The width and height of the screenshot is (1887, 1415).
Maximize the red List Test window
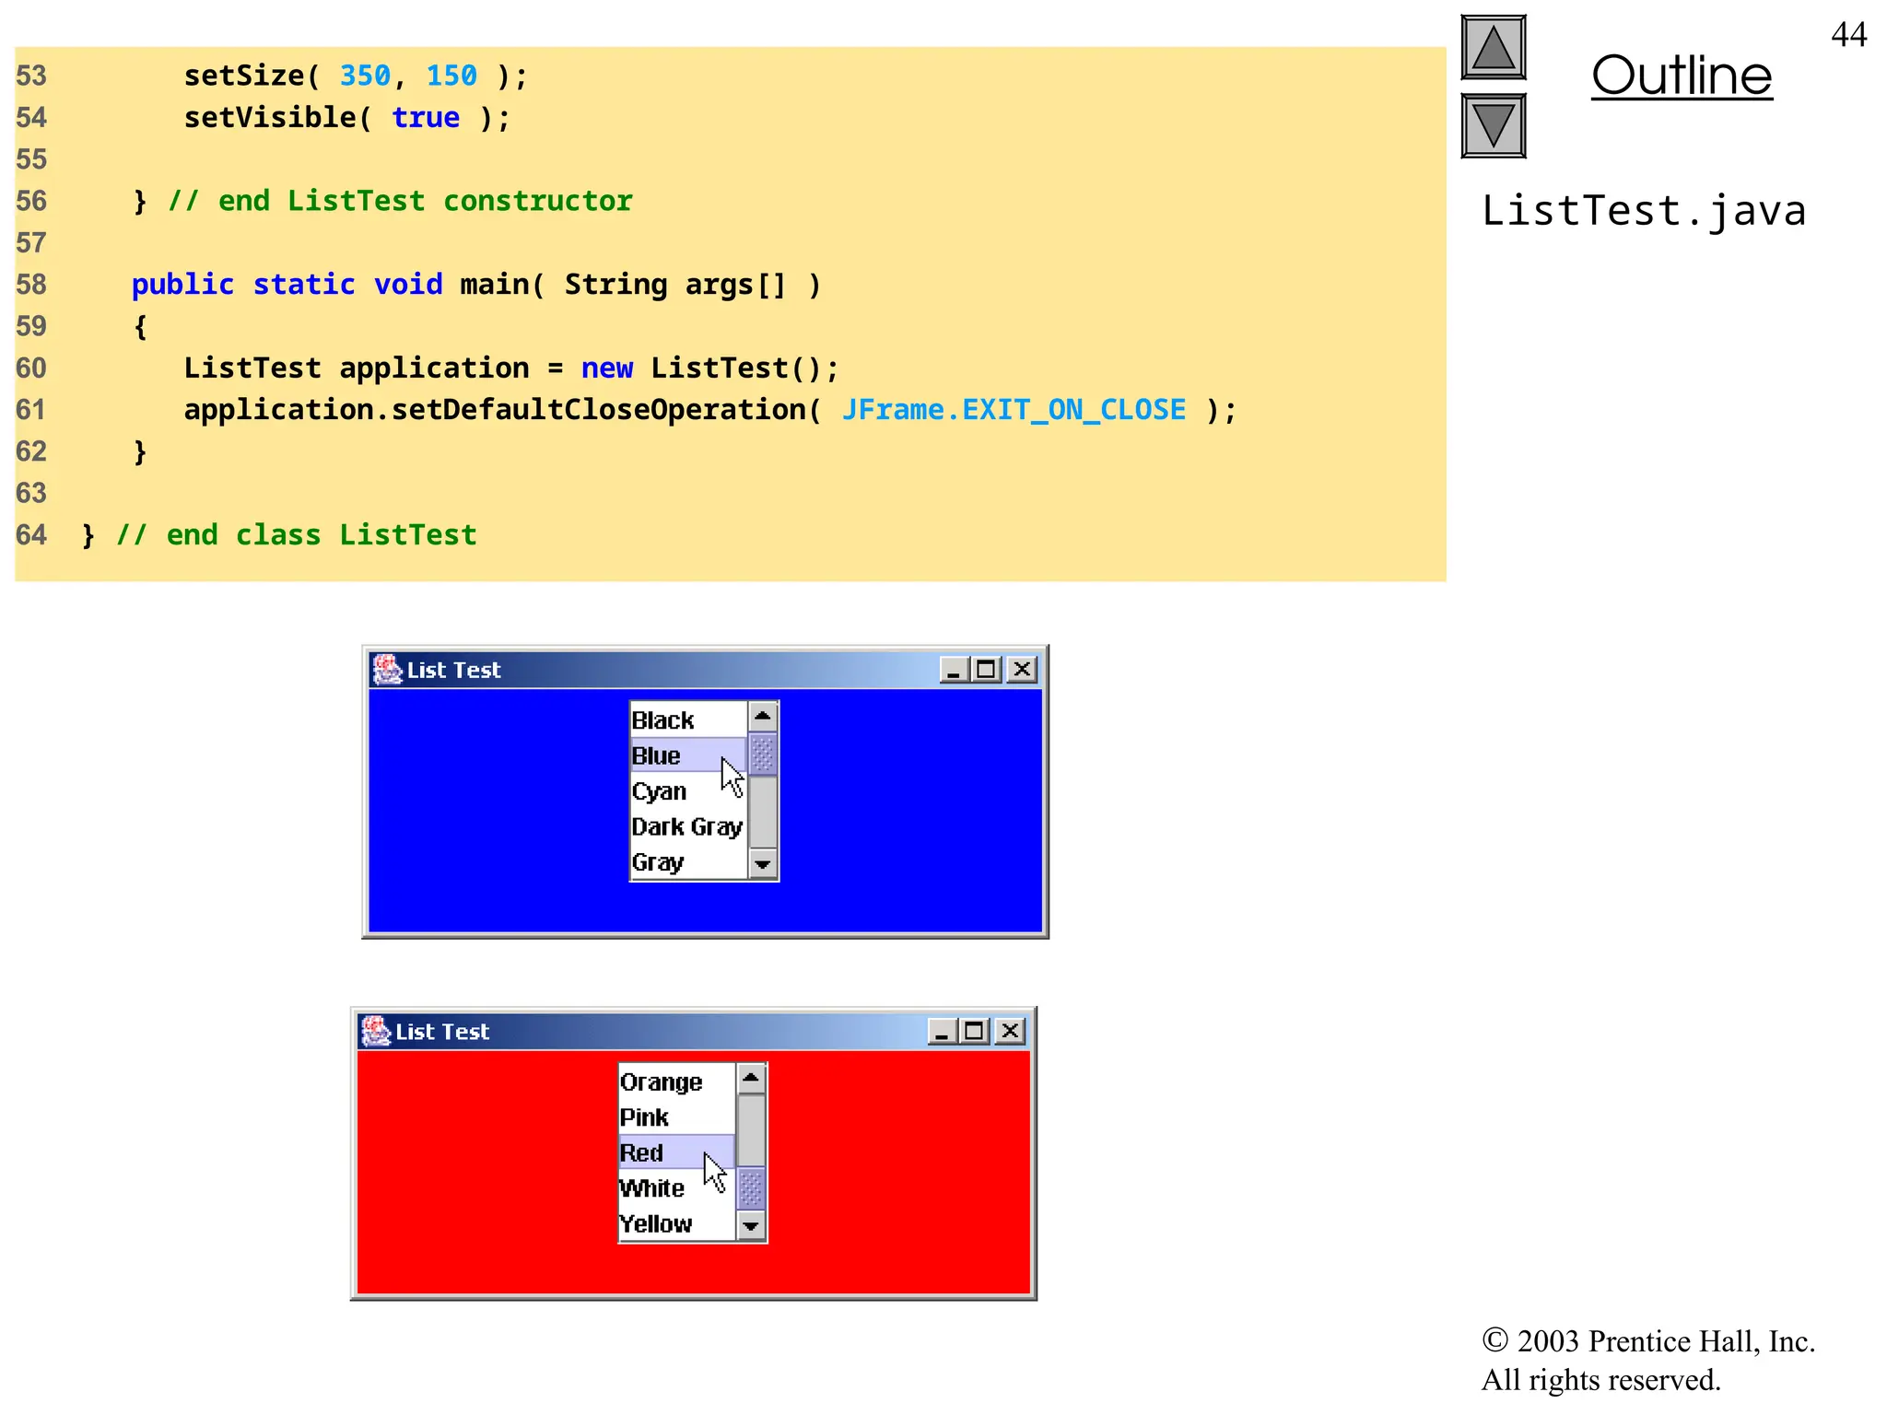click(974, 1032)
